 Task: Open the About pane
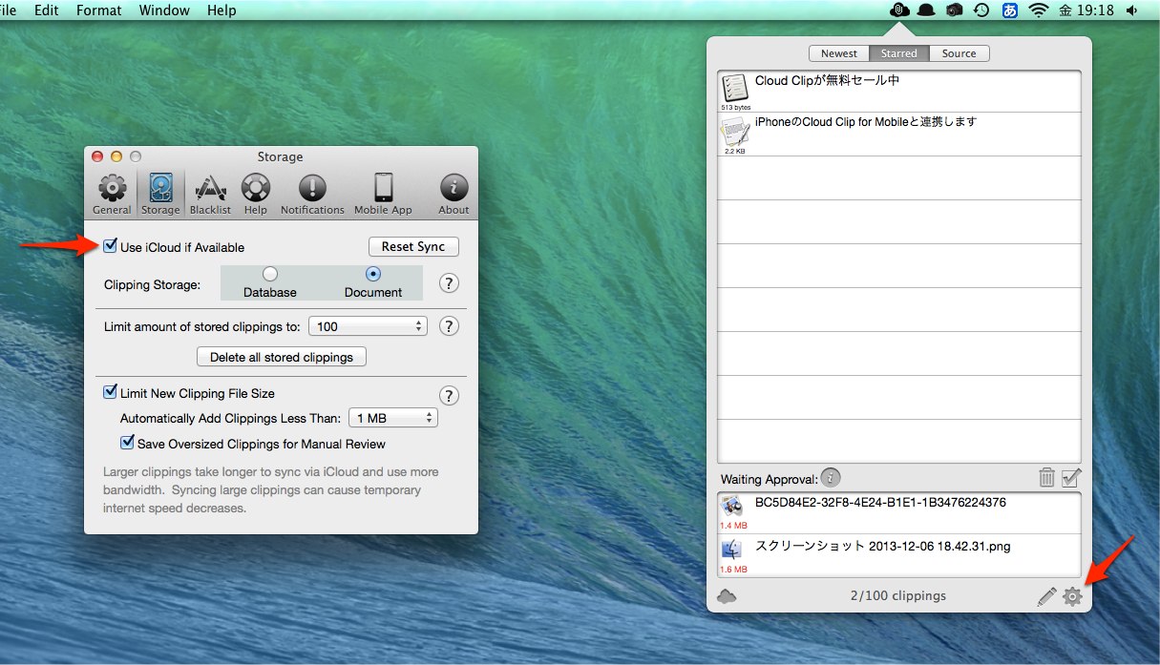coord(453,195)
